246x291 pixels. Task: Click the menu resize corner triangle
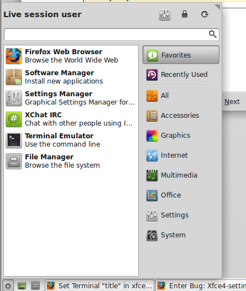pyautogui.click(x=217, y=7)
